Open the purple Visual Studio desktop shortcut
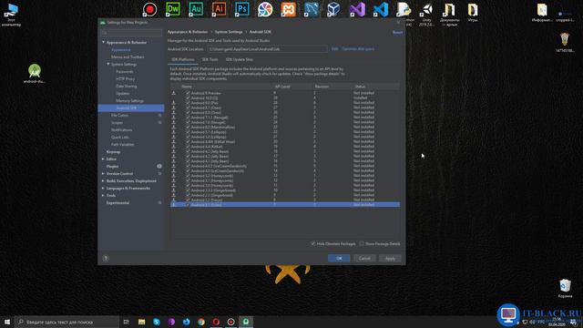This screenshot has width=583, height=328. click(x=357, y=9)
